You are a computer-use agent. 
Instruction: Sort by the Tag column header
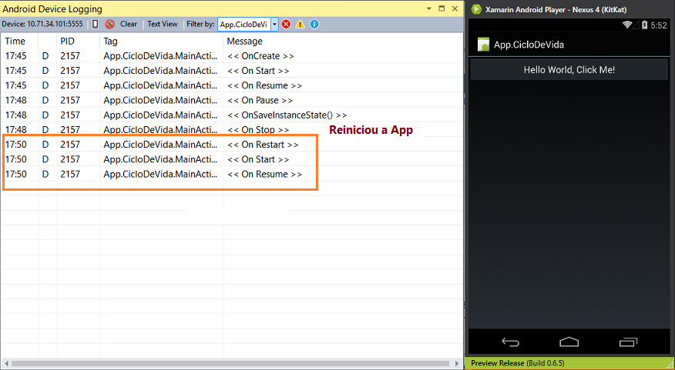pyautogui.click(x=111, y=42)
